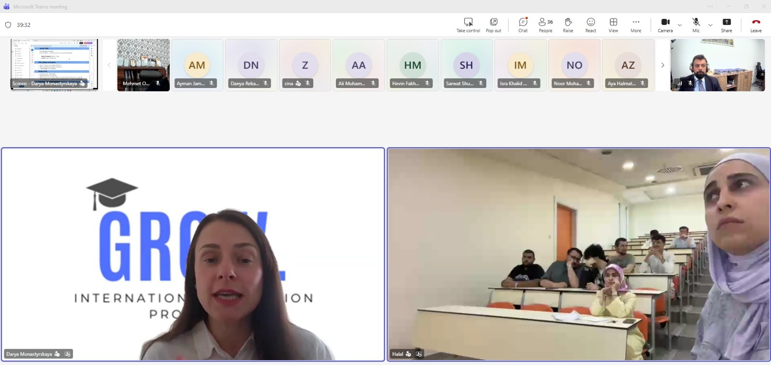Unmute the Mic
This screenshot has height=365, width=771.
point(696,25)
